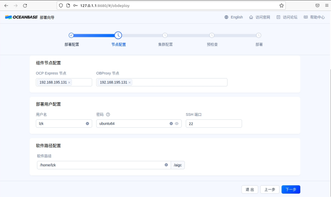Screen dimensions: 331x197
Task: Click the 软件路径配置 heading
Action: (48, 146)
